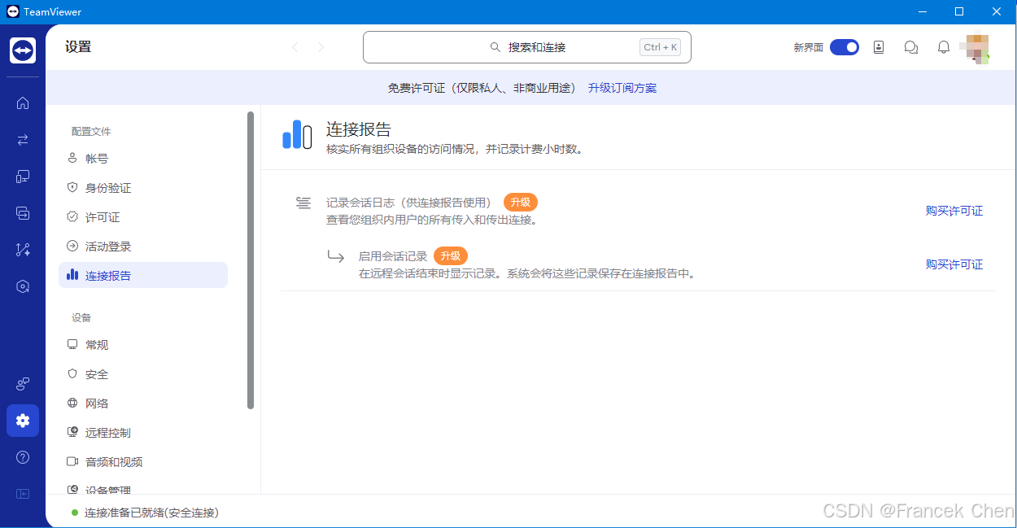Click the collapse sidebar icon at bottom left

[x=23, y=494]
